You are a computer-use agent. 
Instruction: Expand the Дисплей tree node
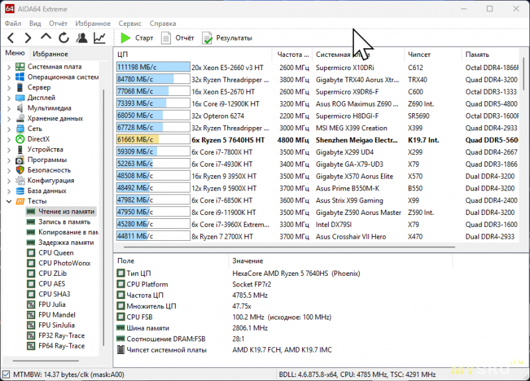click(9, 98)
